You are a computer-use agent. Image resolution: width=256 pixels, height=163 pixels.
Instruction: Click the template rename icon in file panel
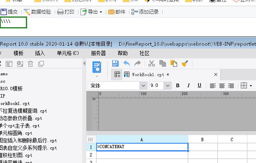(9, 64)
